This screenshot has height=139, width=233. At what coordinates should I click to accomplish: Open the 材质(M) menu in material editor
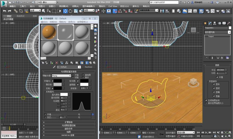(x=53, y=22)
